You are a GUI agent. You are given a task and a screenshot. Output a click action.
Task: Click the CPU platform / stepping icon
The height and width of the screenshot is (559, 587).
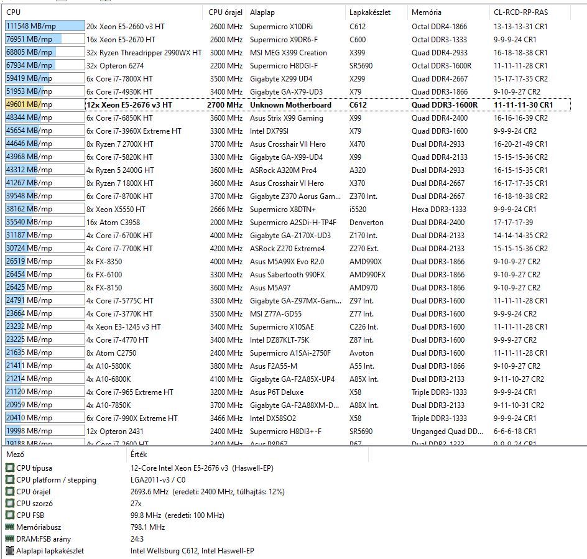[10, 479]
